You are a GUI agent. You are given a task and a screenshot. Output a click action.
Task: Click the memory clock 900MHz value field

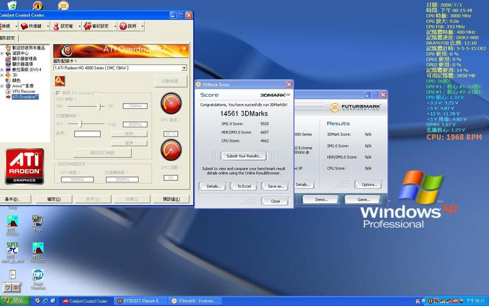[x=135, y=124]
